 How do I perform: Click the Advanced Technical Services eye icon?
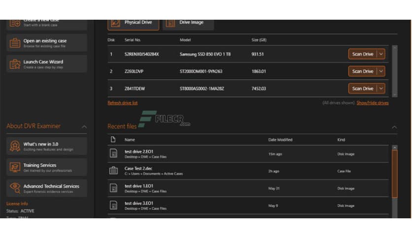tap(15, 188)
